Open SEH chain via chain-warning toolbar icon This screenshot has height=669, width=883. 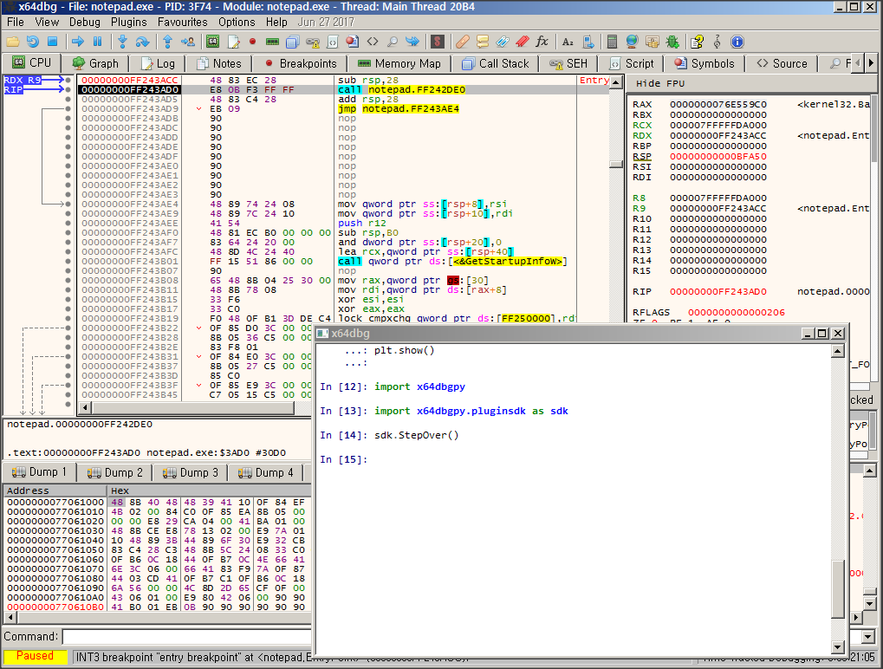point(313,42)
